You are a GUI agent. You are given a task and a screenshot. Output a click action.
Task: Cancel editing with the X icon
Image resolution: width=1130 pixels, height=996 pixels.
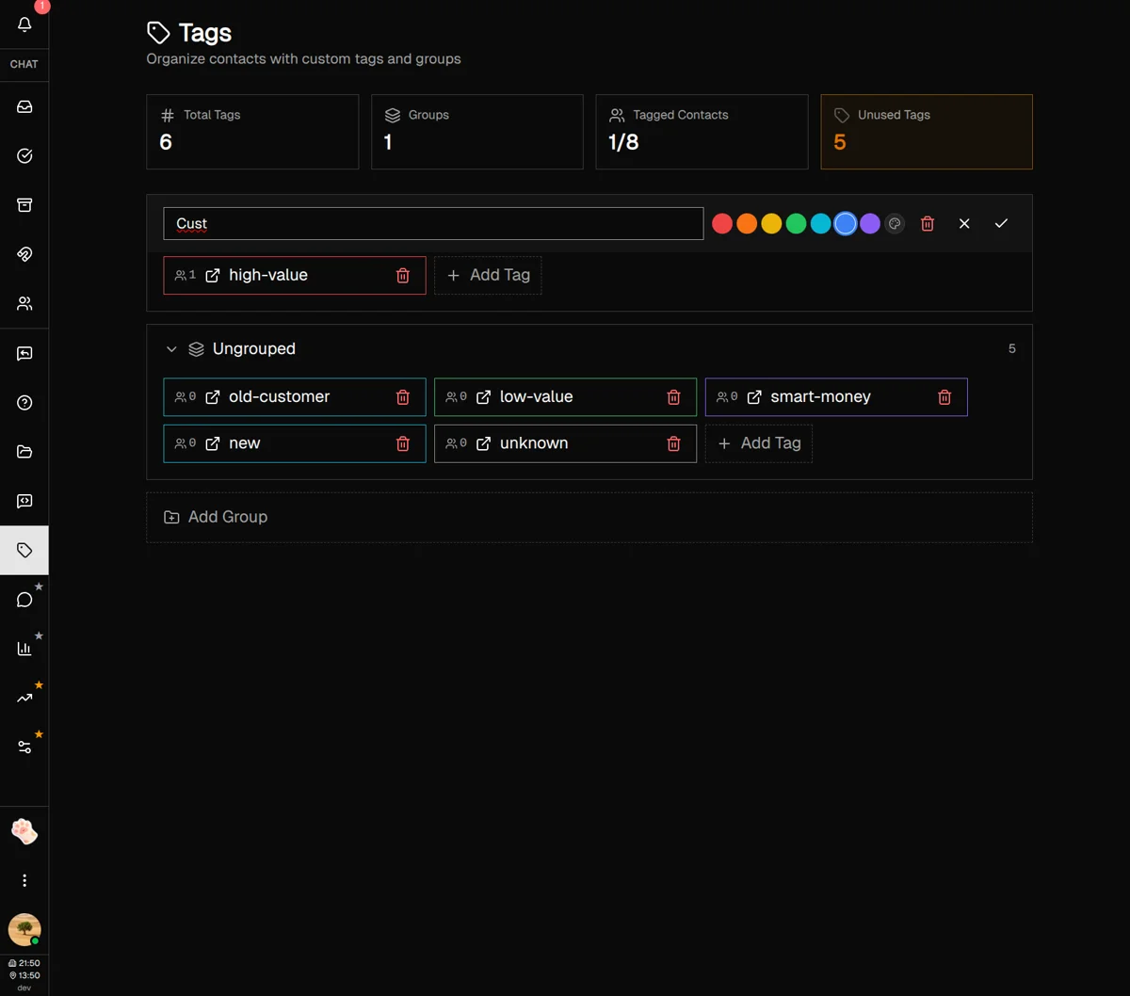963,223
